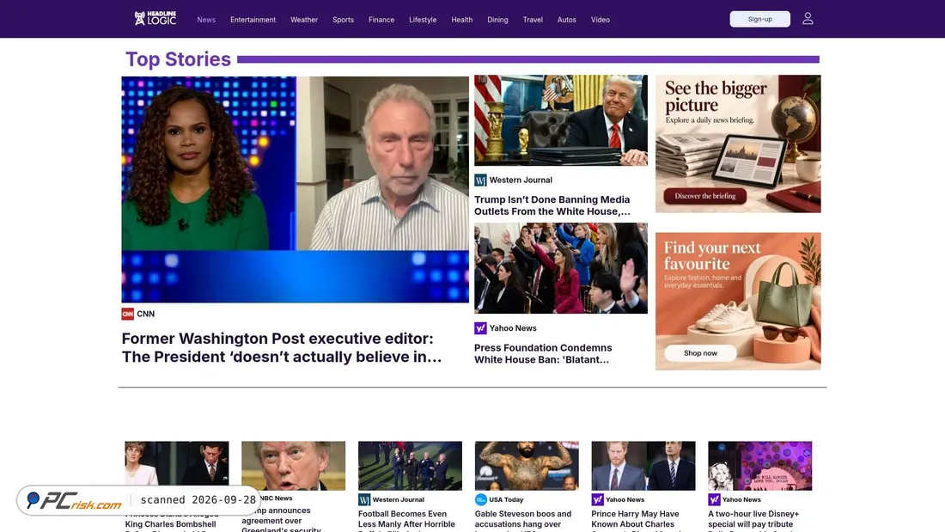Image resolution: width=945 pixels, height=532 pixels.
Task: Click the Yahoo News icon under press photo
Action: [480, 328]
